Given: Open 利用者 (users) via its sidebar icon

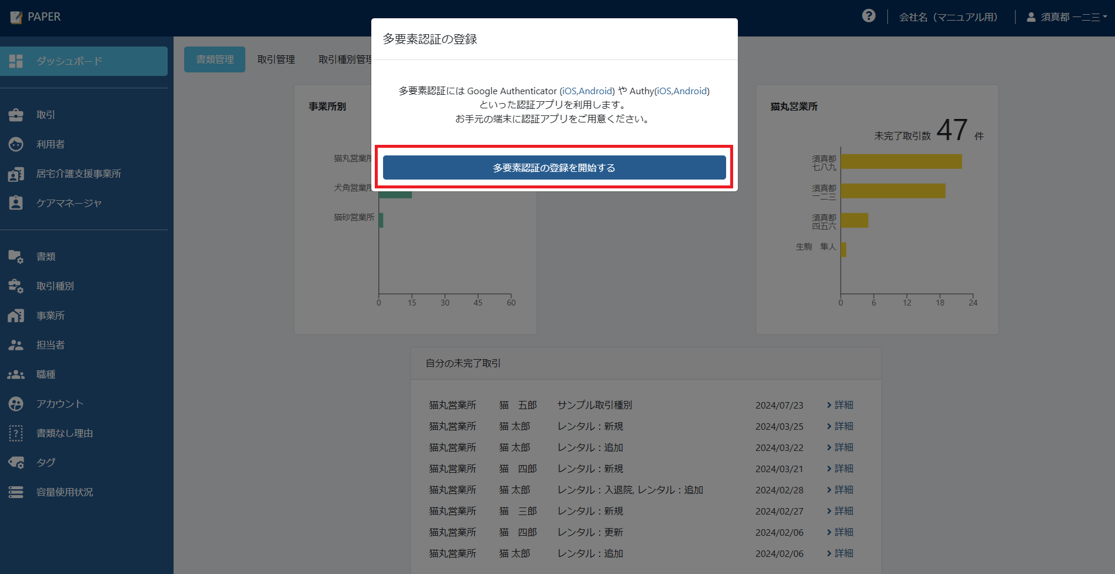Looking at the screenshot, I should [16, 144].
